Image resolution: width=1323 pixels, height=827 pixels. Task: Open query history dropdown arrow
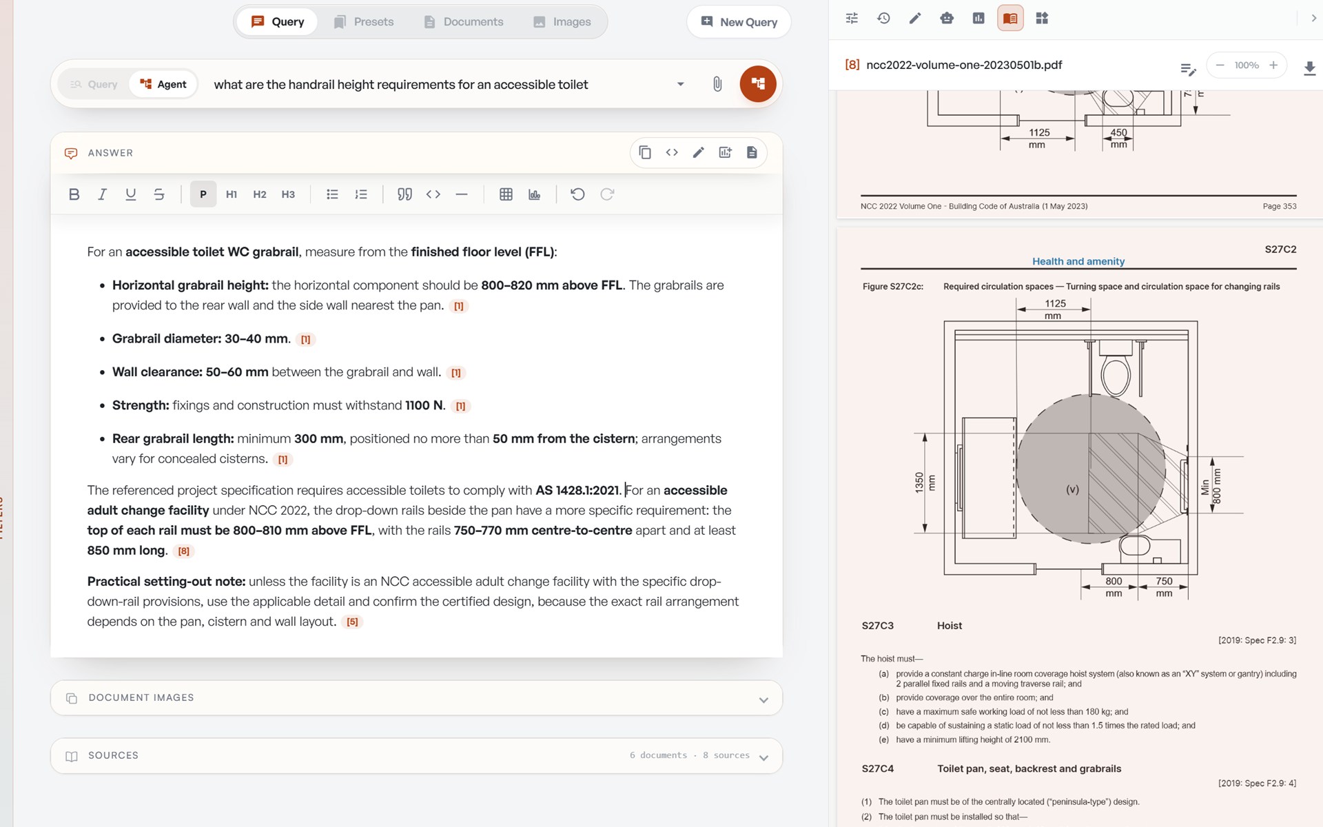click(680, 84)
